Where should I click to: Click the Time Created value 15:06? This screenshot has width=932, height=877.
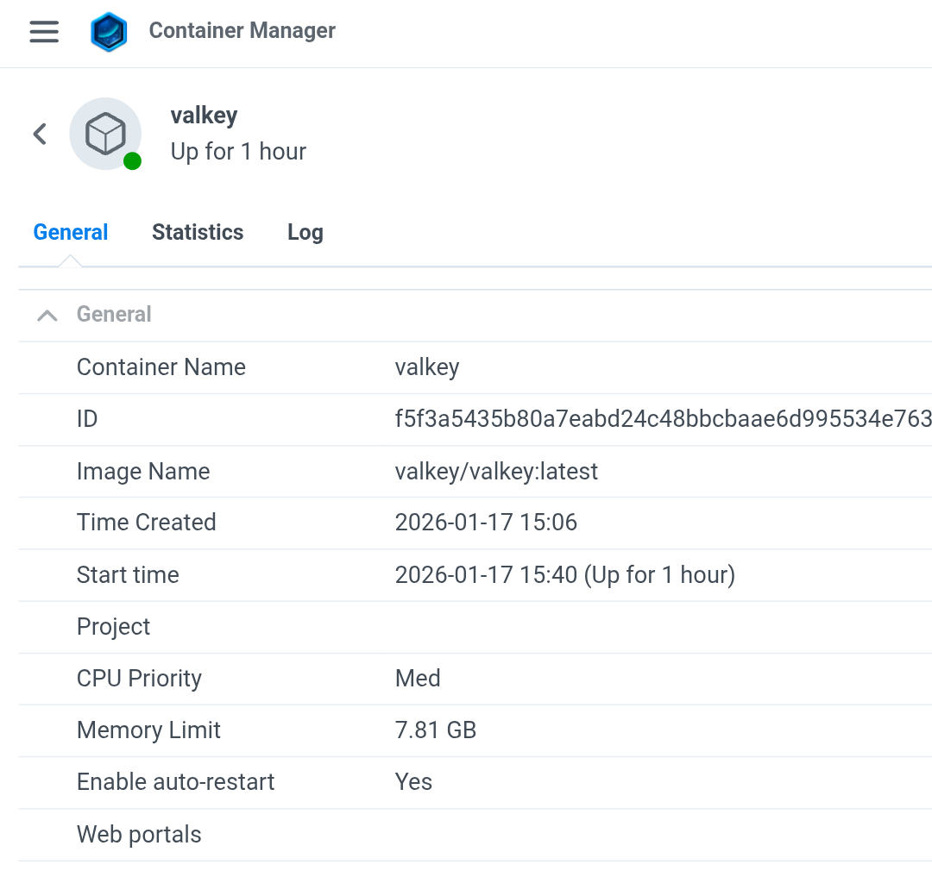click(486, 523)
